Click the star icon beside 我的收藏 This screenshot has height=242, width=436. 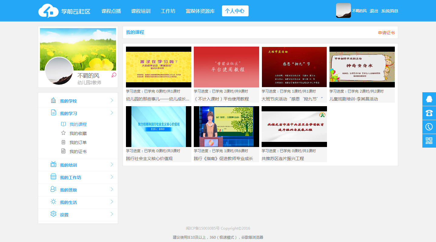tap(63, 133)
